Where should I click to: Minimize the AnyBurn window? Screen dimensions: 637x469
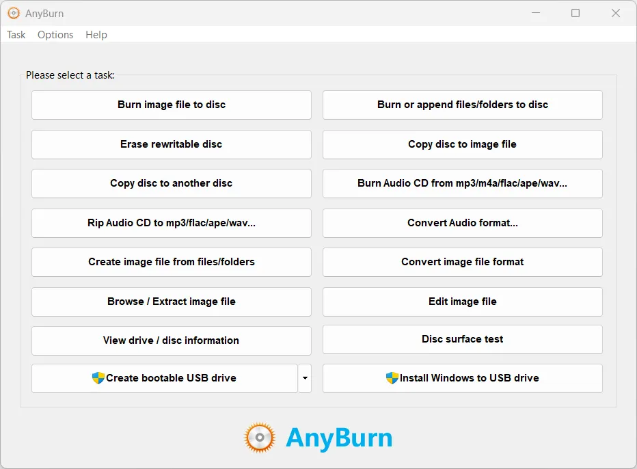(x=536, y=13)
